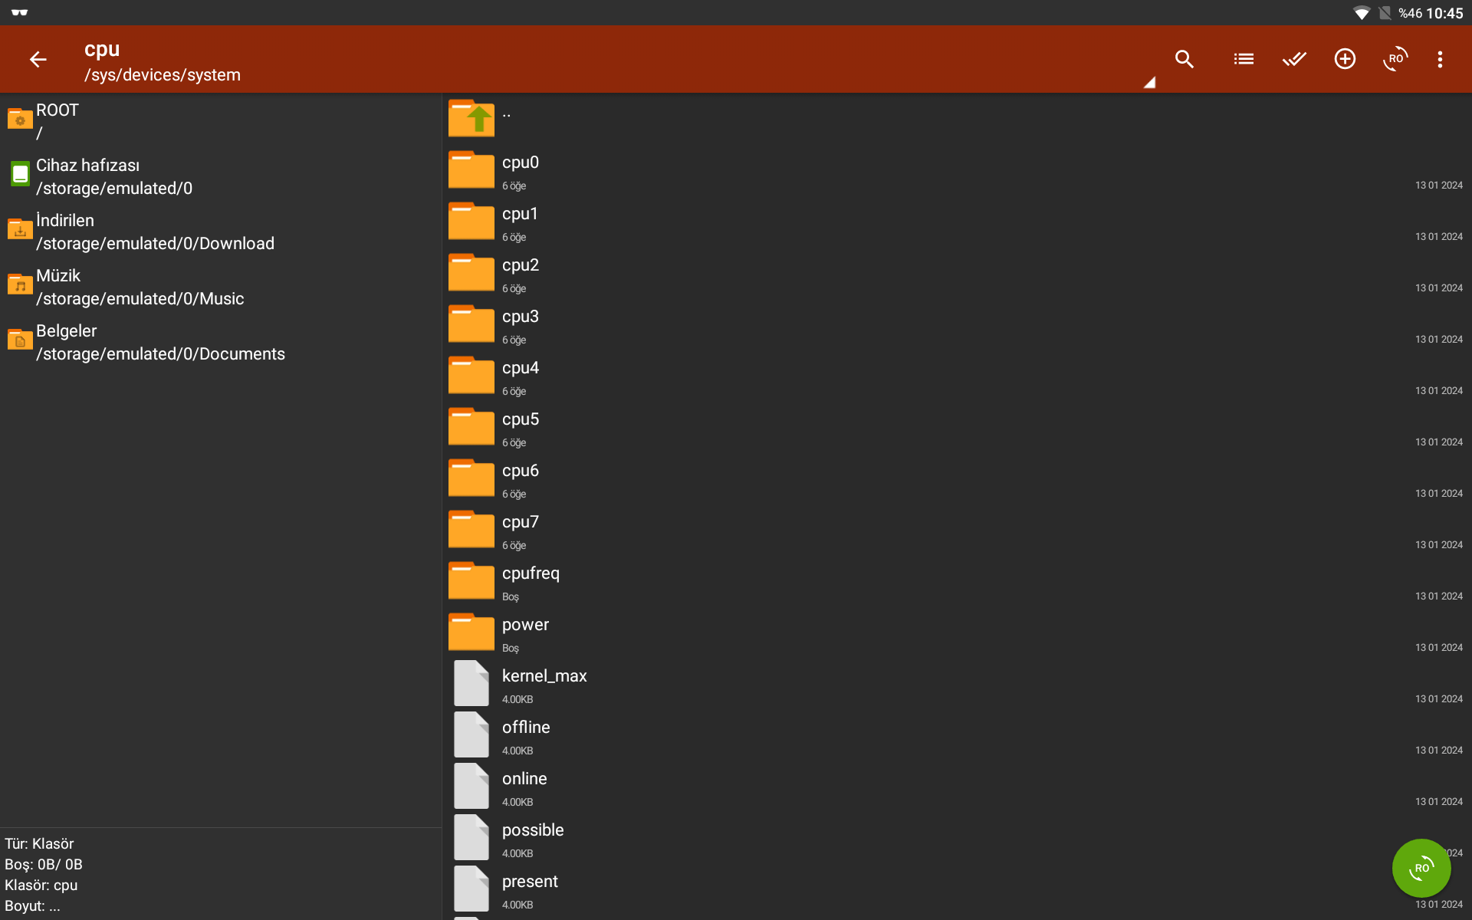1472x920 pixels.
Task: Open the three-dot overflow menu
Action: point(1440,59)
